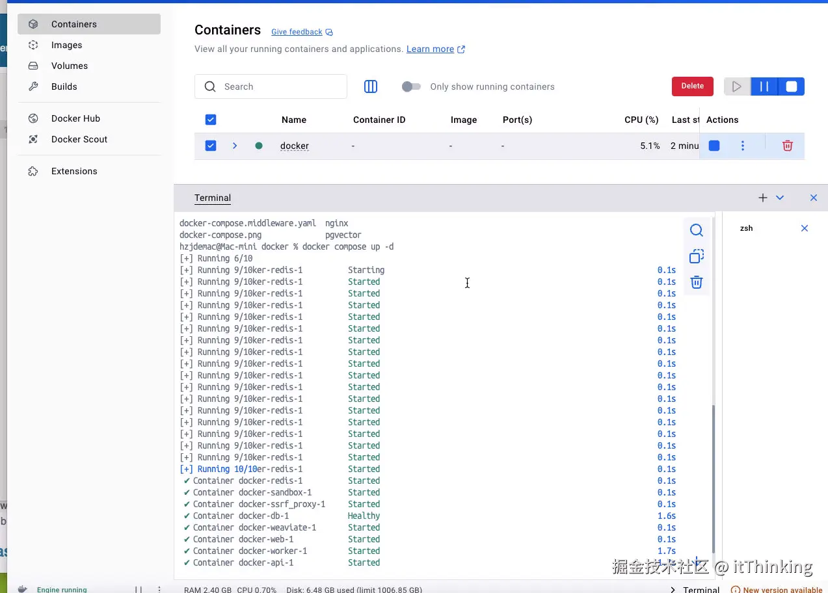Click the container Search field
Viewport: 828px width, 593px height.
click(x=271, y=86)
